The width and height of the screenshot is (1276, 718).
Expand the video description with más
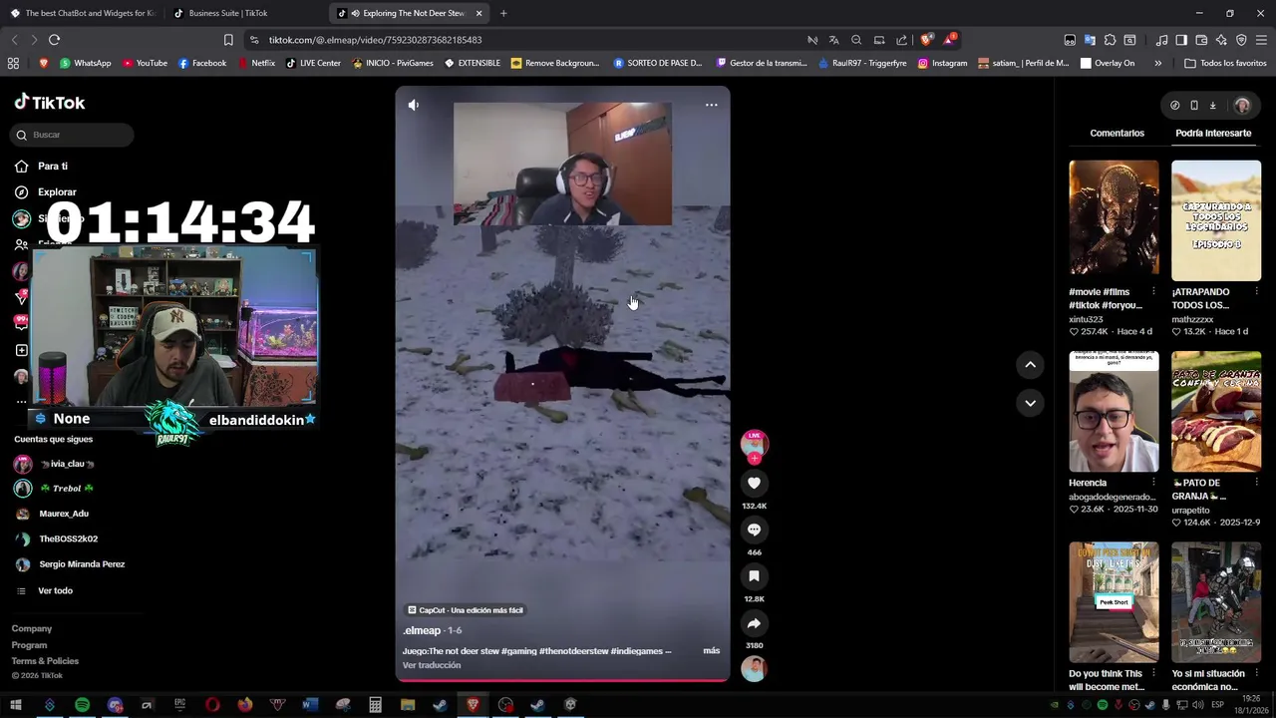coord(711,650)
